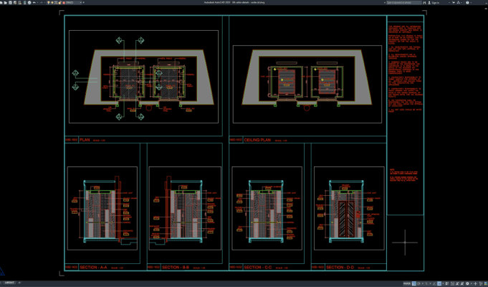Click the Undo arrow in quick access toolbar

click(x=34, y=2)
